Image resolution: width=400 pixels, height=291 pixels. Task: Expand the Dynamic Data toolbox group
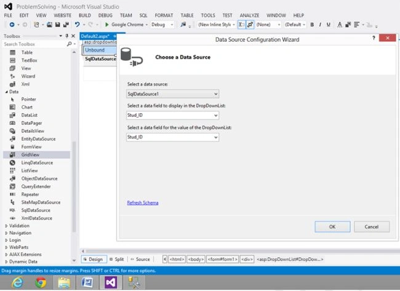[x=6, y=261]
